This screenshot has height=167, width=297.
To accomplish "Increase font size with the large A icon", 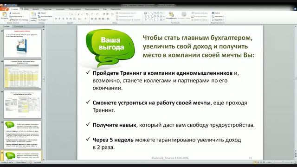I will click(79, 14).
